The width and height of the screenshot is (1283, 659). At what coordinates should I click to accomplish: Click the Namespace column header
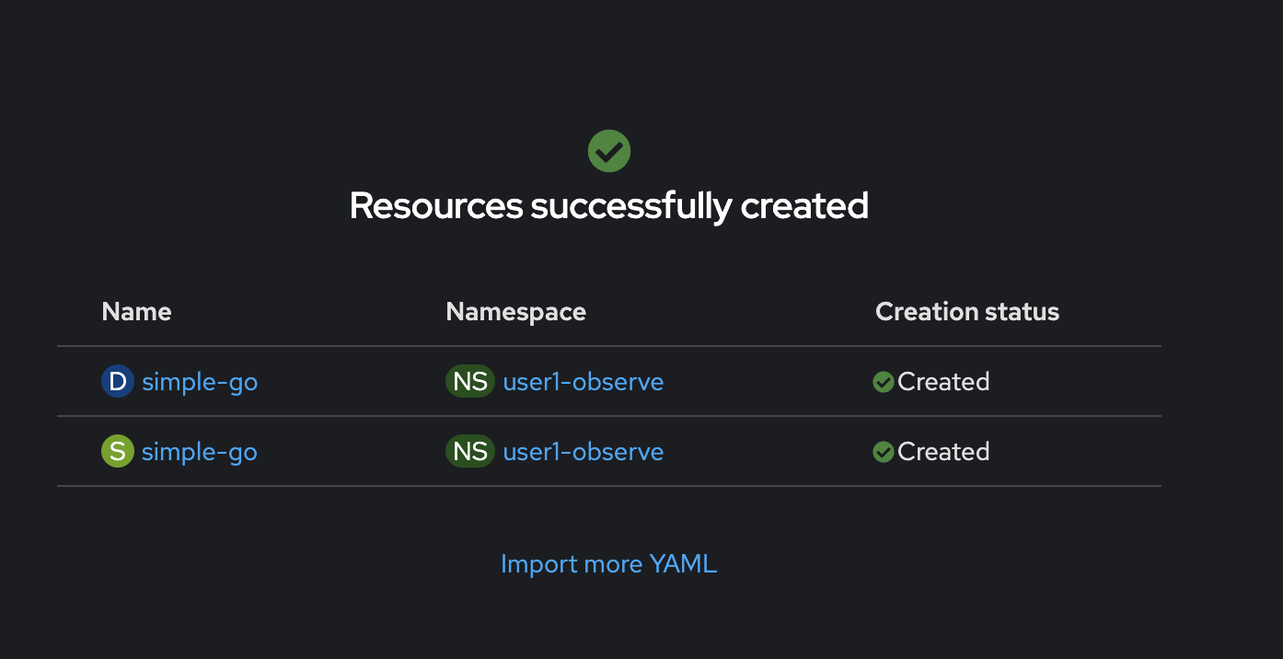(516, 312)
